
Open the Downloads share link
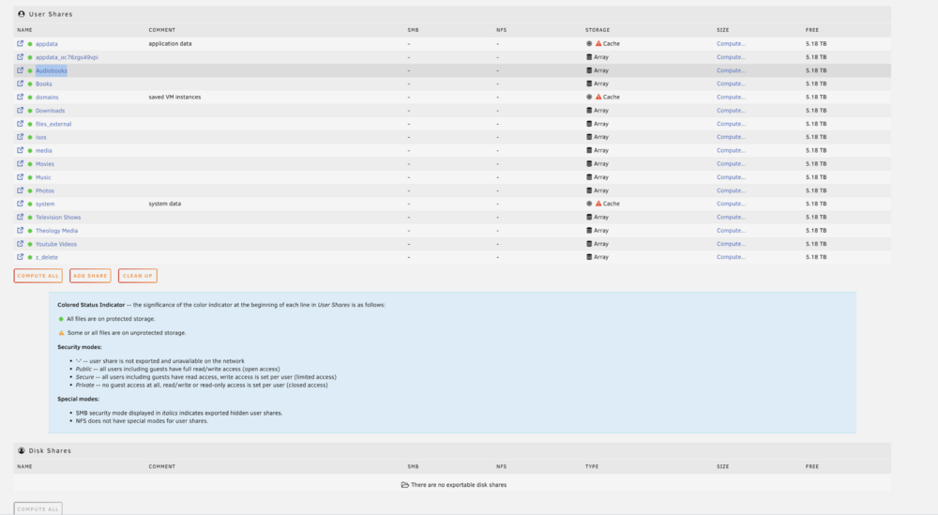[x=50, y=111]
